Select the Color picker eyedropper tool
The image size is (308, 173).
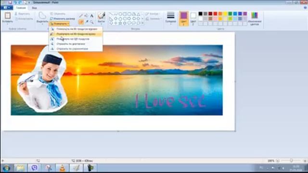click(87, 22)
